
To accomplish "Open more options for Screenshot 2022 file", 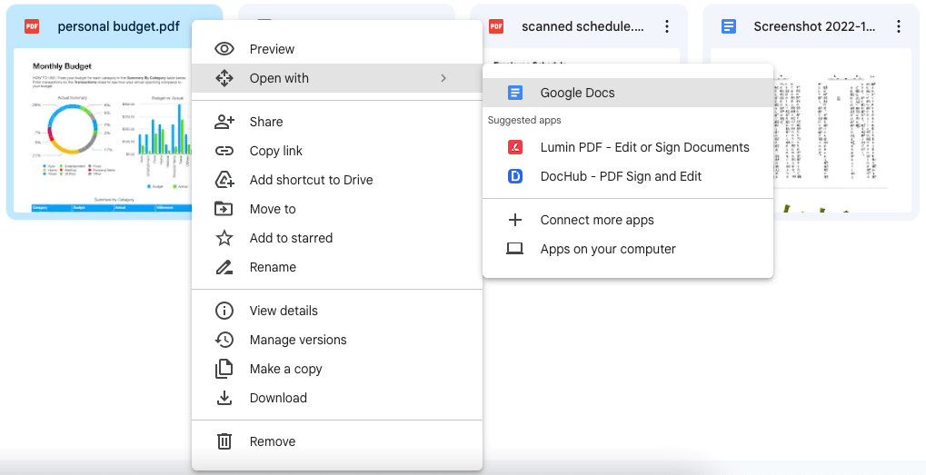I will (x=898, y=26).
